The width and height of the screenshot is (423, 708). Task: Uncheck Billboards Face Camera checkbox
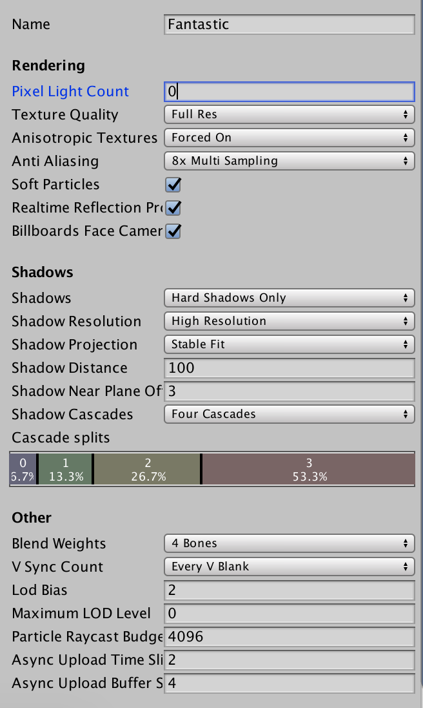(x=173, y=231)
